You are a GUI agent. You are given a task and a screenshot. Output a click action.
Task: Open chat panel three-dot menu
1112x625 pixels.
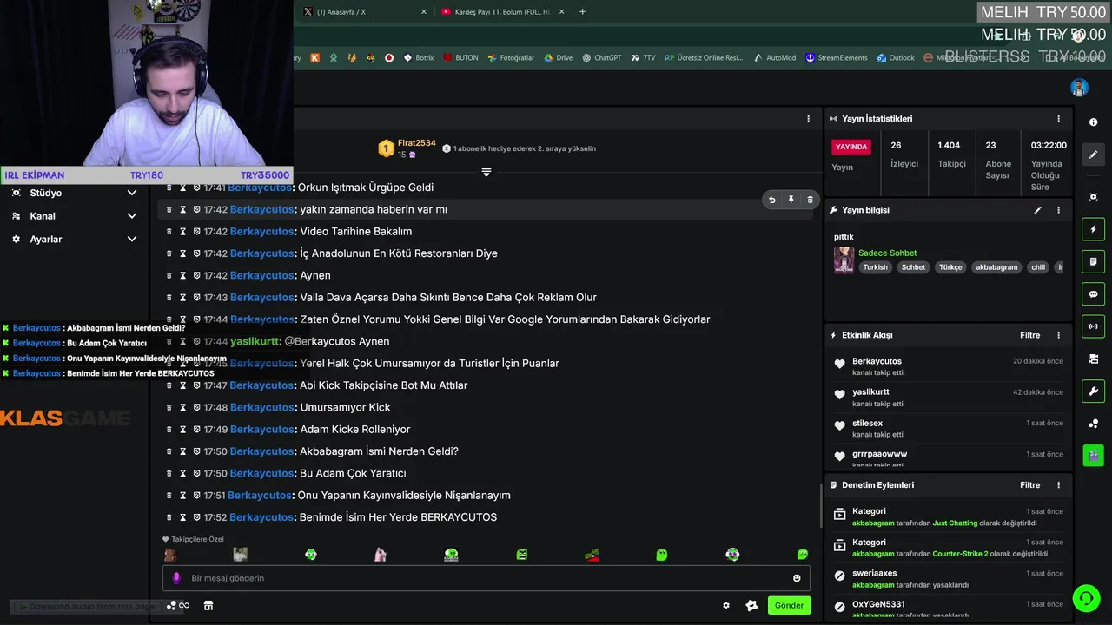(808, 119)
